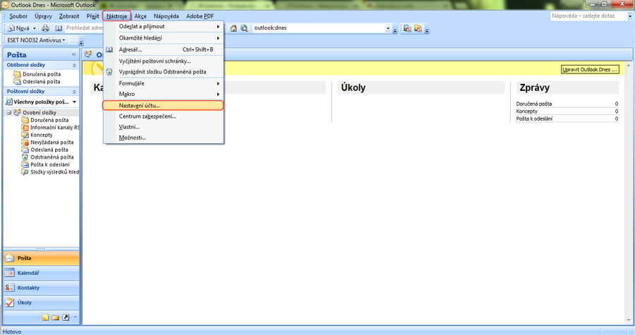Click the Pošta k odeslání outbox folder
Viewport: 635px width, 335px height.
[49, 164]
